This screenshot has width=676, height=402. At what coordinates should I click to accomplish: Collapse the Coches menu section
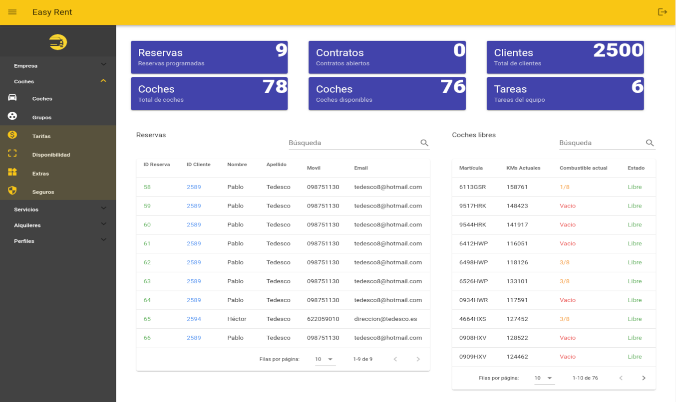(x=58, y=81)
